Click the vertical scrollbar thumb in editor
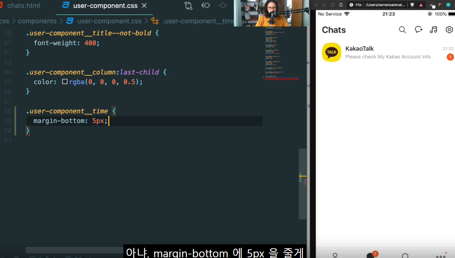This screenshot has width=455, height=258. 303,184
